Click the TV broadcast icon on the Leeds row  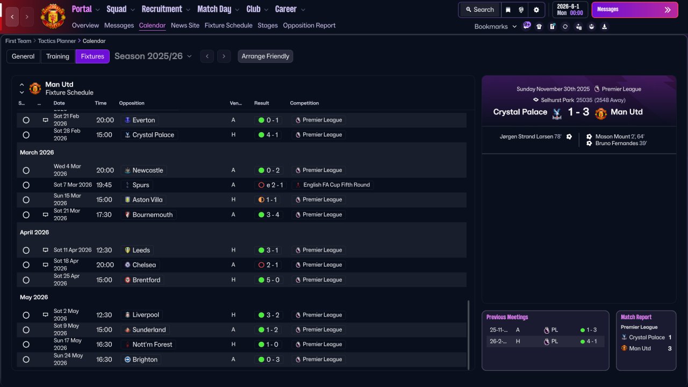[x=45, y=250]
